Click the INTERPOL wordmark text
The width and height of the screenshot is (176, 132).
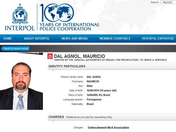[x=20, y=28]
